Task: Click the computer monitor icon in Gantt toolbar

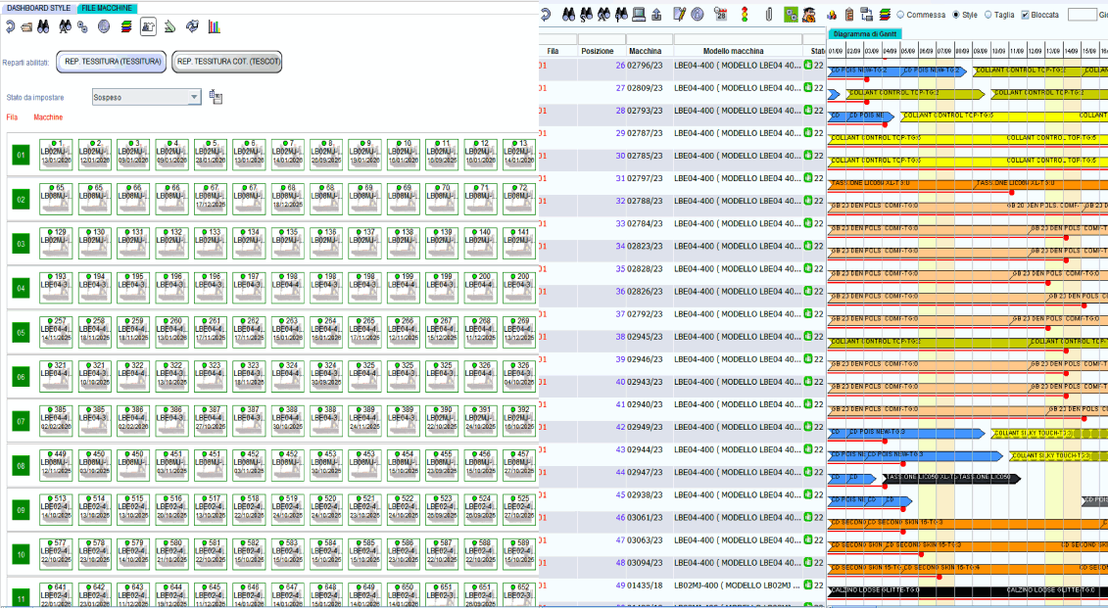Action: 639,14
